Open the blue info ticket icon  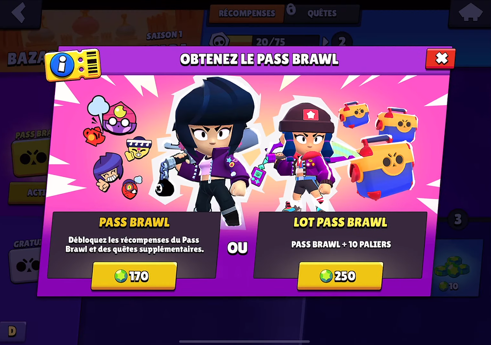click(73, 64)
